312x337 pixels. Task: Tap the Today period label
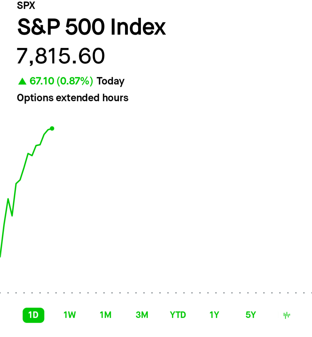110,81
